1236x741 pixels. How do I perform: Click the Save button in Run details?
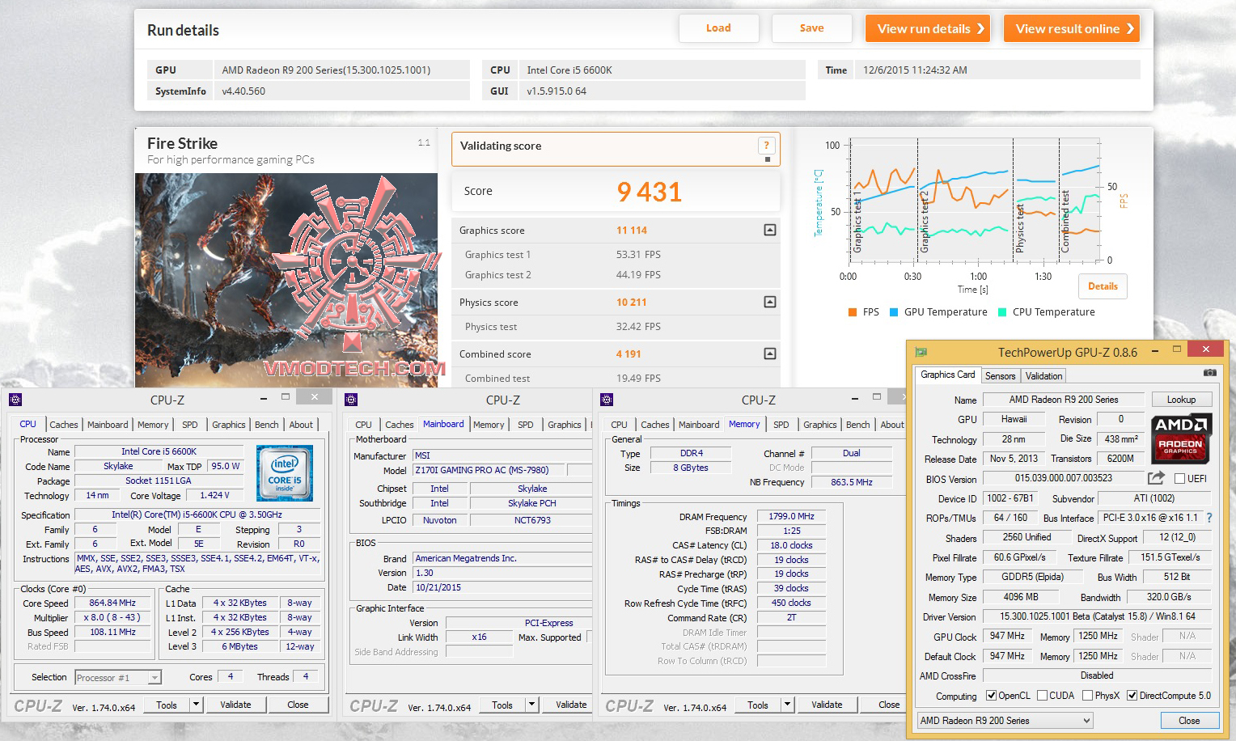click(x=812, y=28)
